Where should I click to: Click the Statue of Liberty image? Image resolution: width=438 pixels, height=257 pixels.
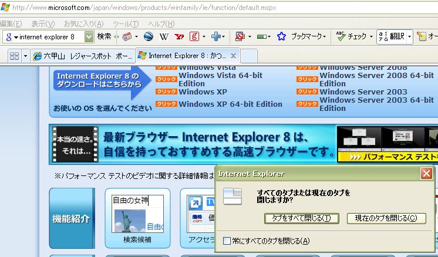tap(130, 221)
